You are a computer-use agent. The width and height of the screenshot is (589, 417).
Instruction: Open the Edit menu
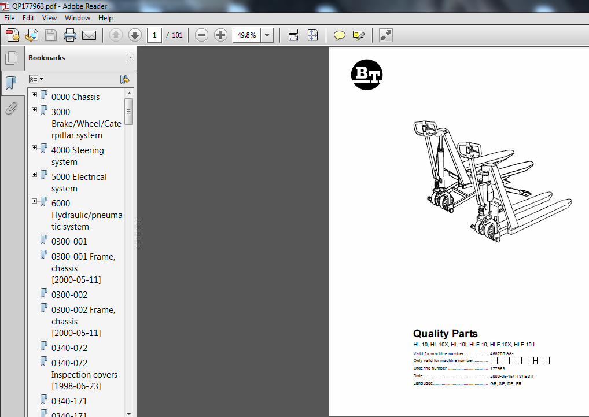(28, 18)
